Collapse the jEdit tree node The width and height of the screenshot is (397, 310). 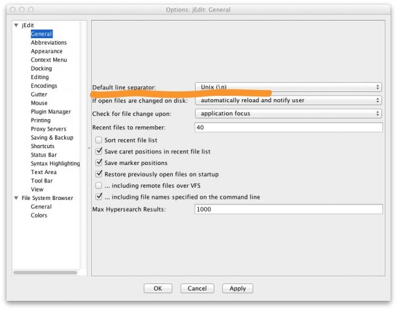pyautogui.click(x=16, y=25)
